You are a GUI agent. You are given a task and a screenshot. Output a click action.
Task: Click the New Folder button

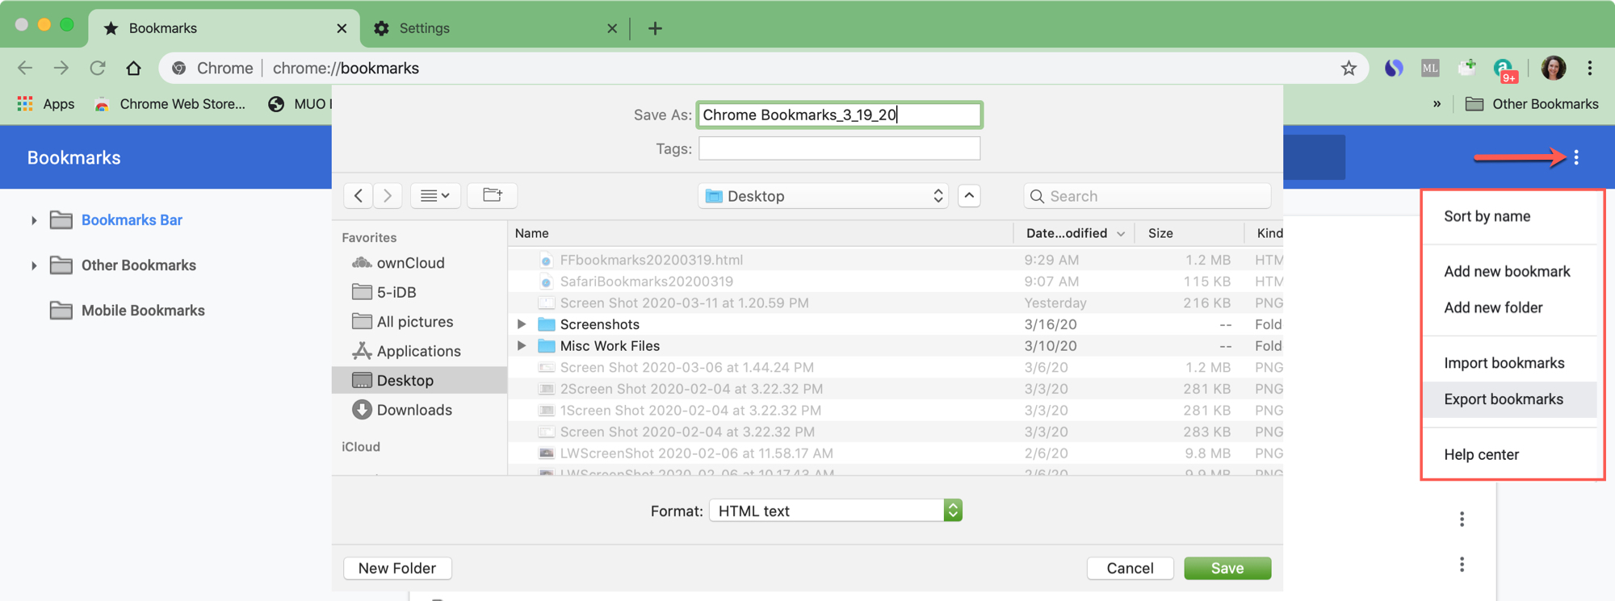click(397, 568)
